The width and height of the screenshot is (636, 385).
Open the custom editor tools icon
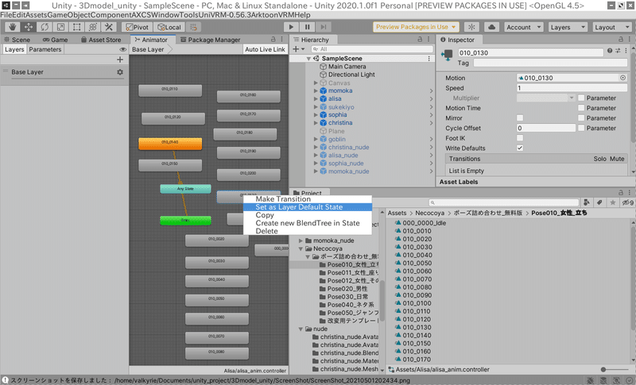pos(109,27)
